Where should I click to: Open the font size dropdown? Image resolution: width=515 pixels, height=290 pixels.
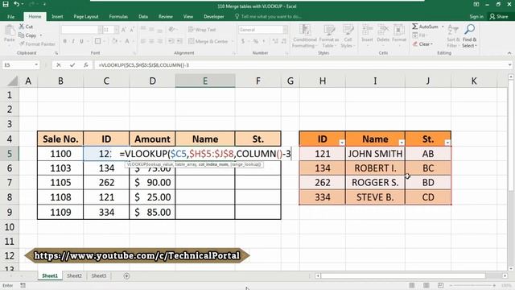(117, 30)
